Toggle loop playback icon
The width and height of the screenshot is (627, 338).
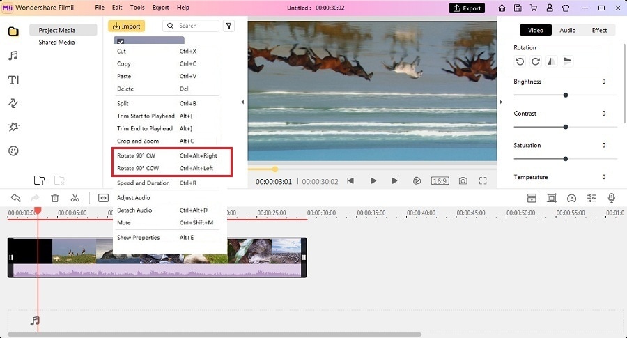417,180
